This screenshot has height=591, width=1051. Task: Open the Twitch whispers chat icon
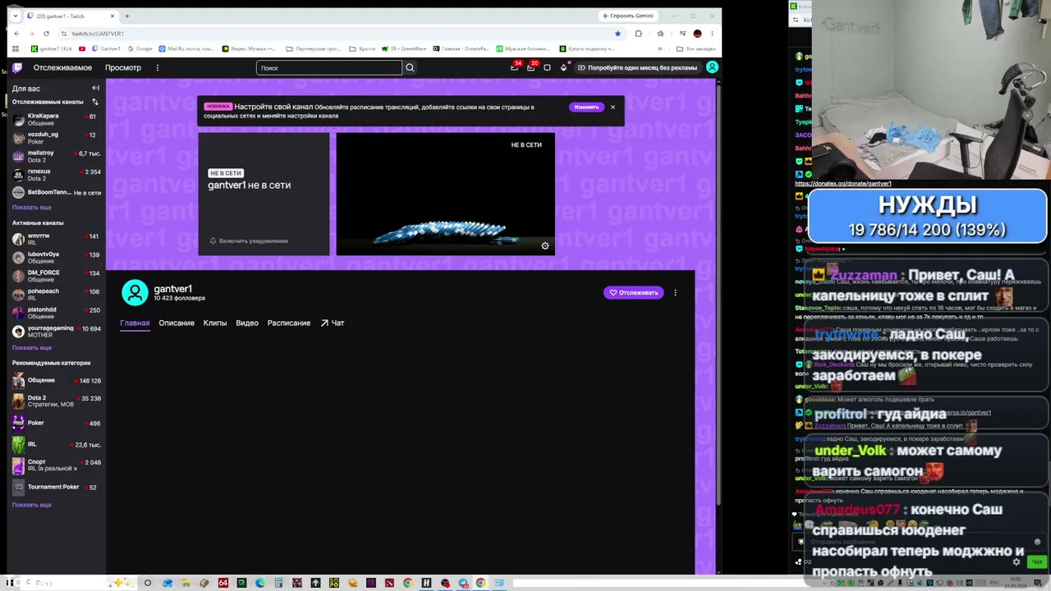(547, 67)
